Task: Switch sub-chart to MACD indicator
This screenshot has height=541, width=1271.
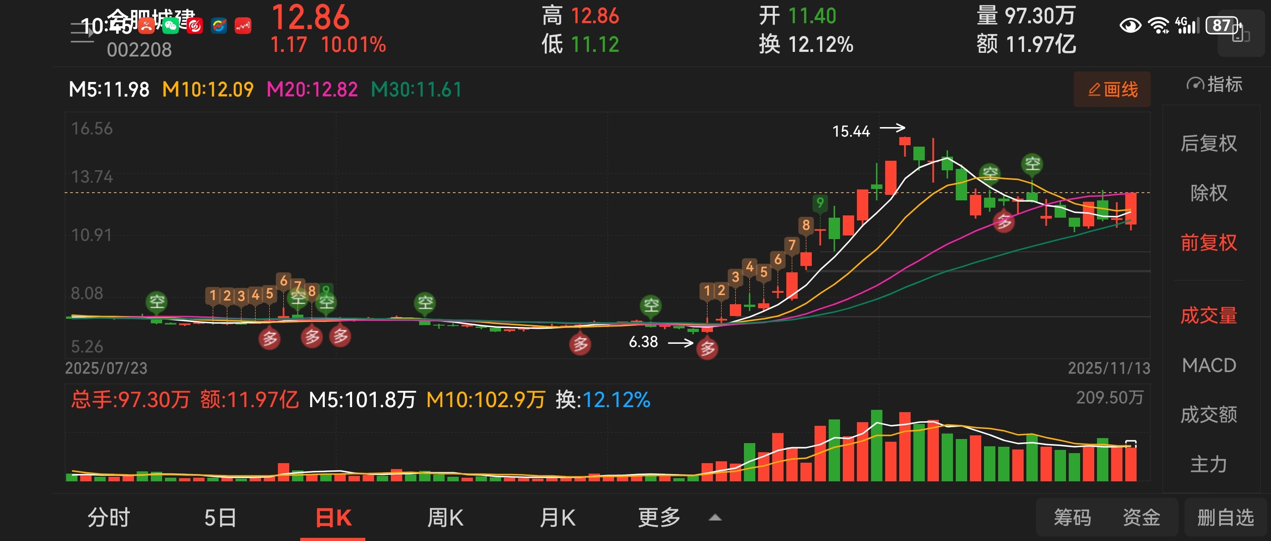Action: [1208, 365]
